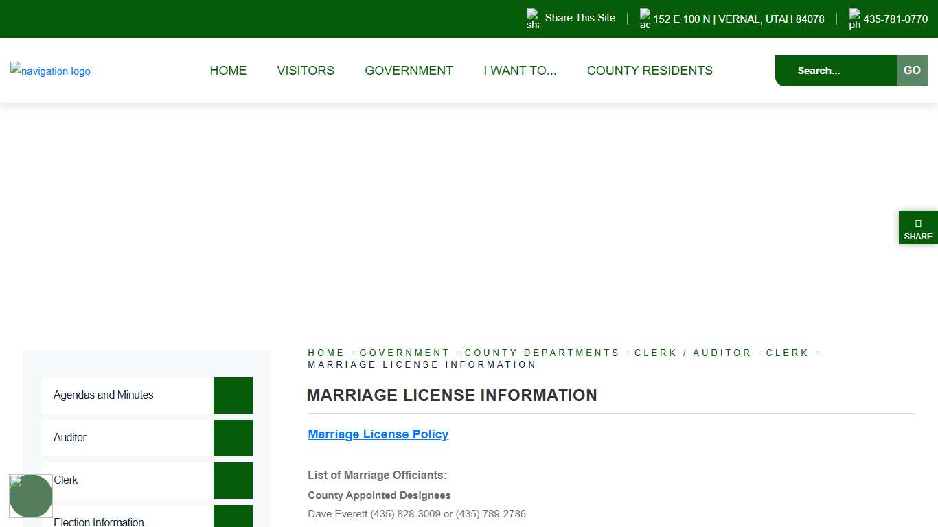This screenshot has width=938, height=527.
Task: Click the Search... input field
Action: (835, 70)
